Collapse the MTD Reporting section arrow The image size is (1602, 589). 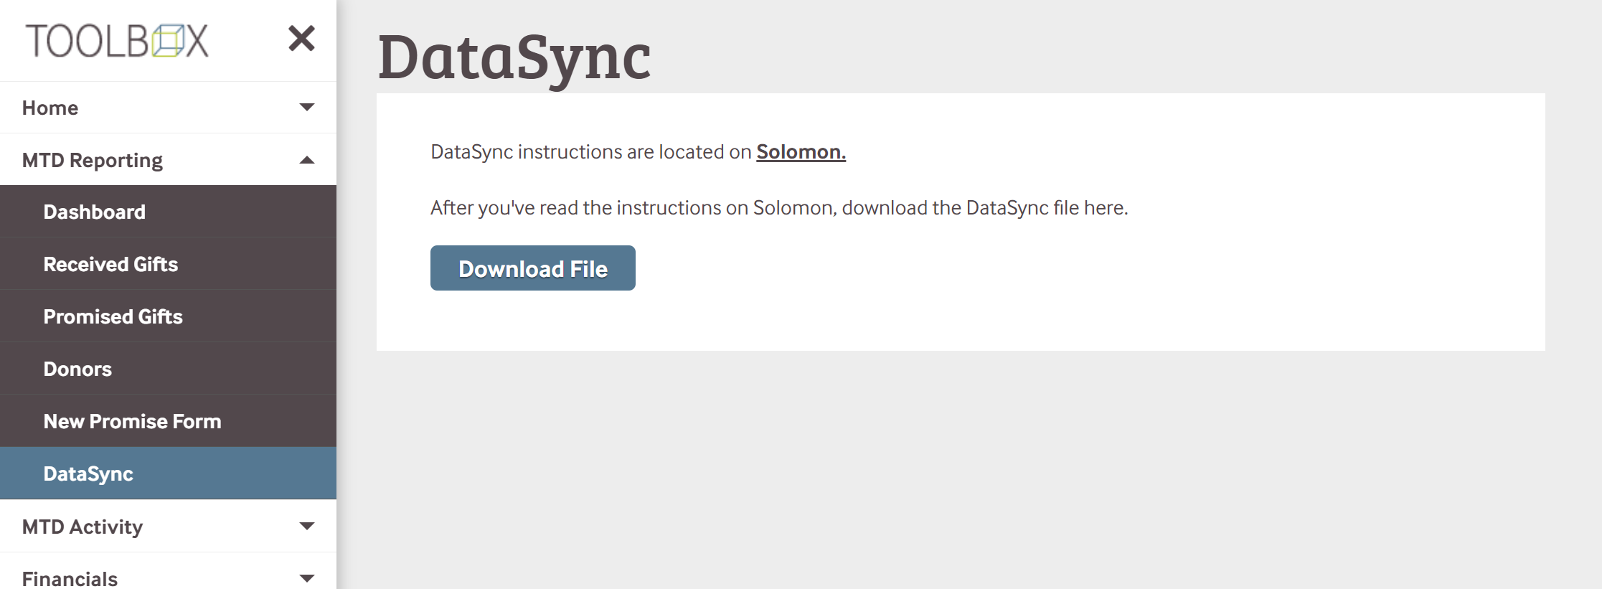[x=307, y=160]
